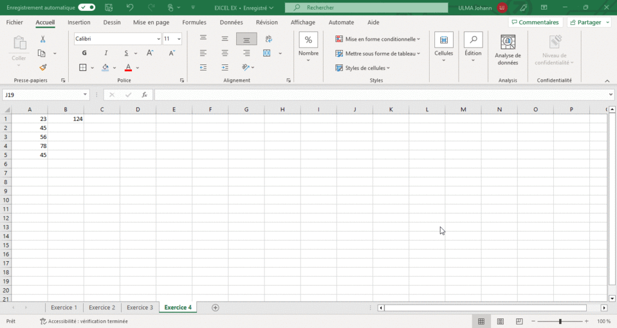
Task: Open Analyse de données
Action: point(507,50)
